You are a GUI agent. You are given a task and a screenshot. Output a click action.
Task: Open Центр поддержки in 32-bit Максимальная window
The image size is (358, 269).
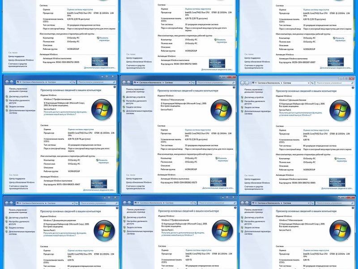tap(133, 178)
